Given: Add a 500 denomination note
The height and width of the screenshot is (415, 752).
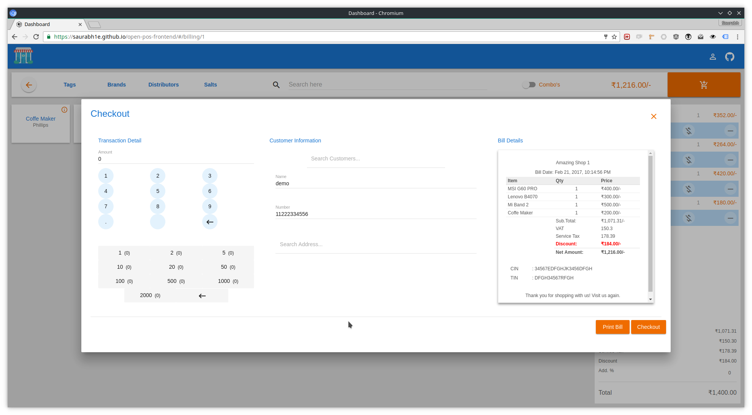Looking at the screenshot, I should 176,281.
